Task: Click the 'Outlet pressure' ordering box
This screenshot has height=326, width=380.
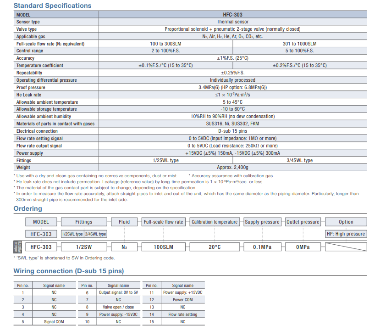Action: [303, 222]
